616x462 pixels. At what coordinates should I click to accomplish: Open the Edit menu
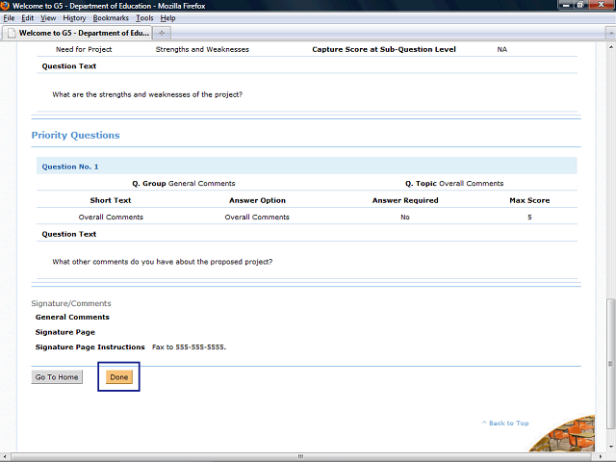click(28, 18)
